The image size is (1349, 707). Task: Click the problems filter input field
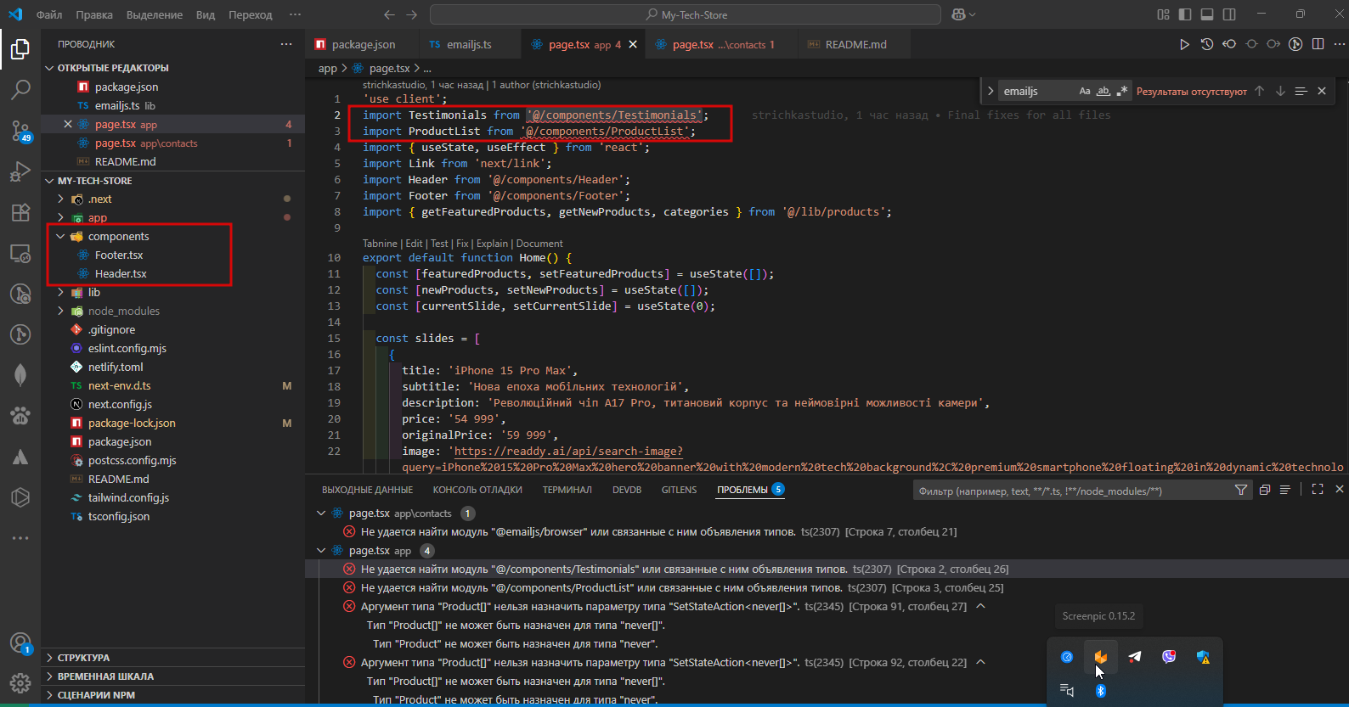(x=1070, y=491)
